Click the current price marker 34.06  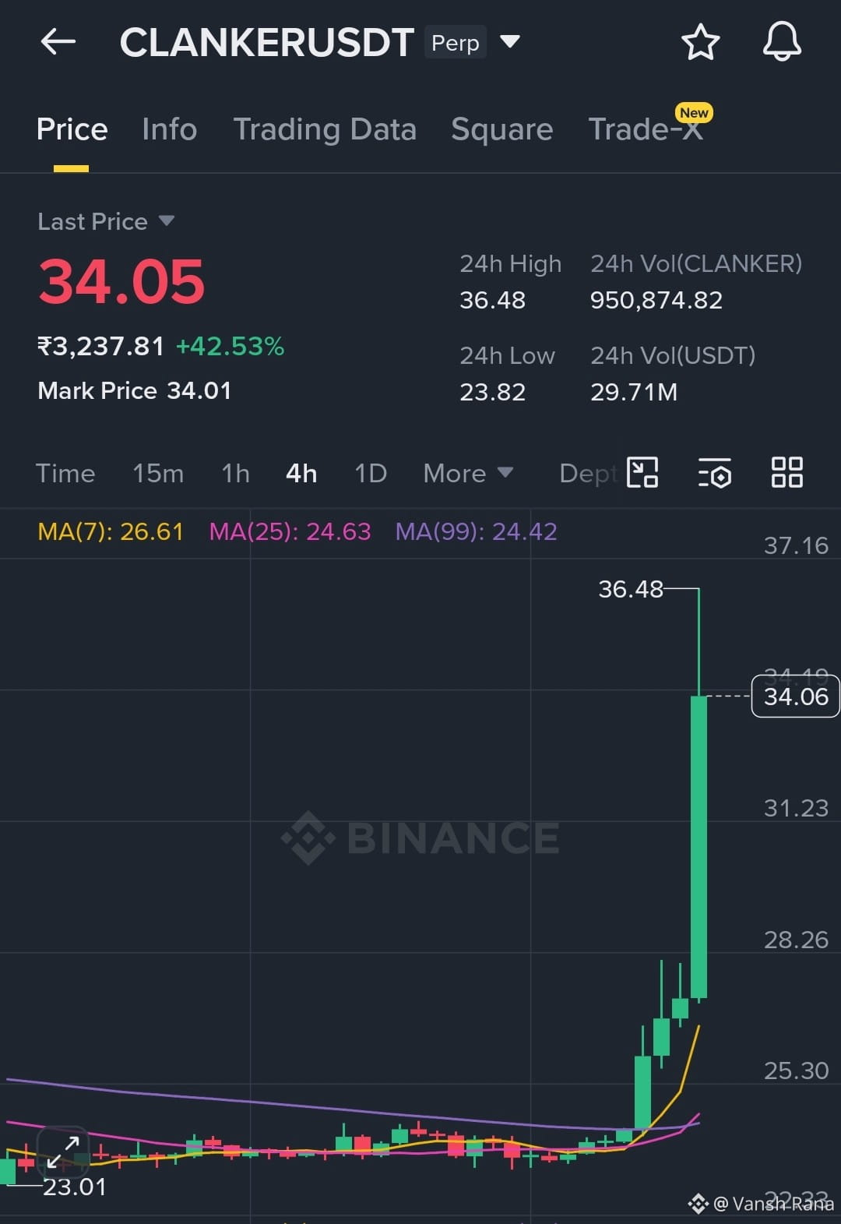coord(795,697)
